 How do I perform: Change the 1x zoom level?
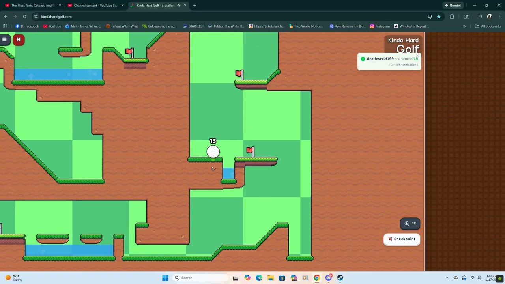click(x=410, y=223)
